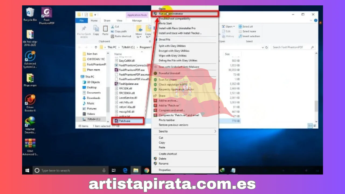Switch to the Home ribbon tab
The height and width of the screenshot is (194, 345).
(x=94, y=20)
